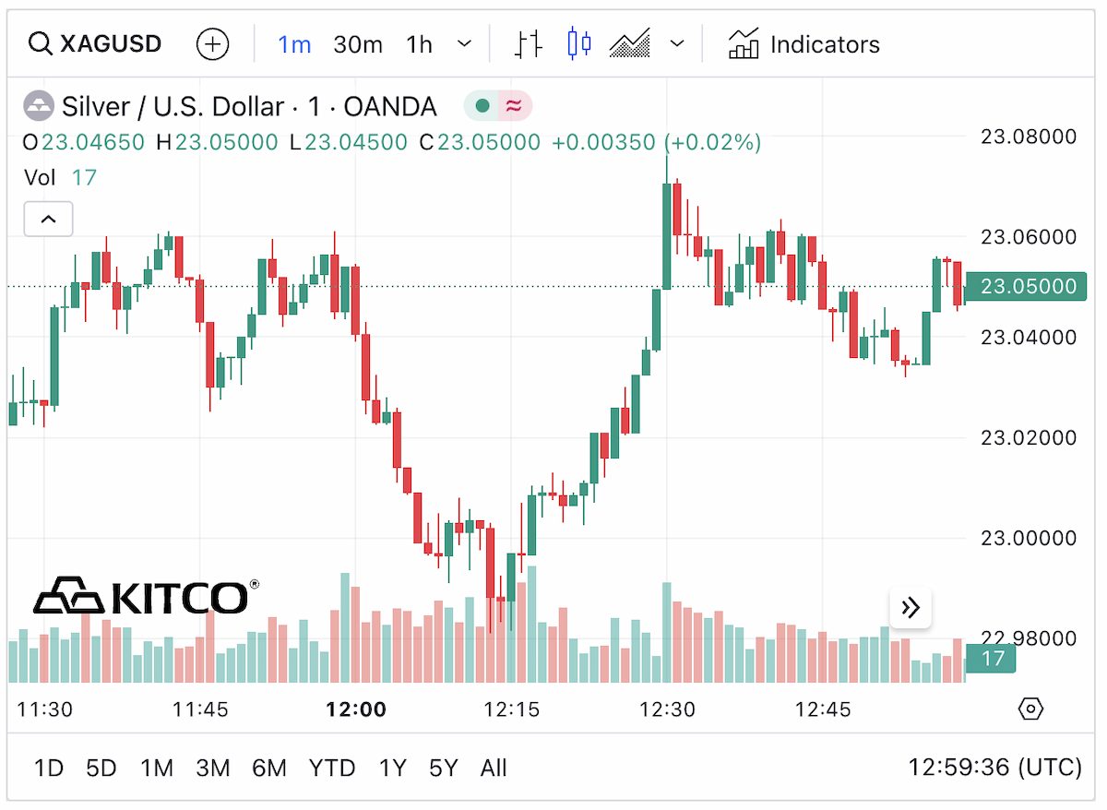The height and width of the screenshot is (810, 1107).
Task: Select the bars chart style icon
Action: pyautogui.click(x=529, y=43)
